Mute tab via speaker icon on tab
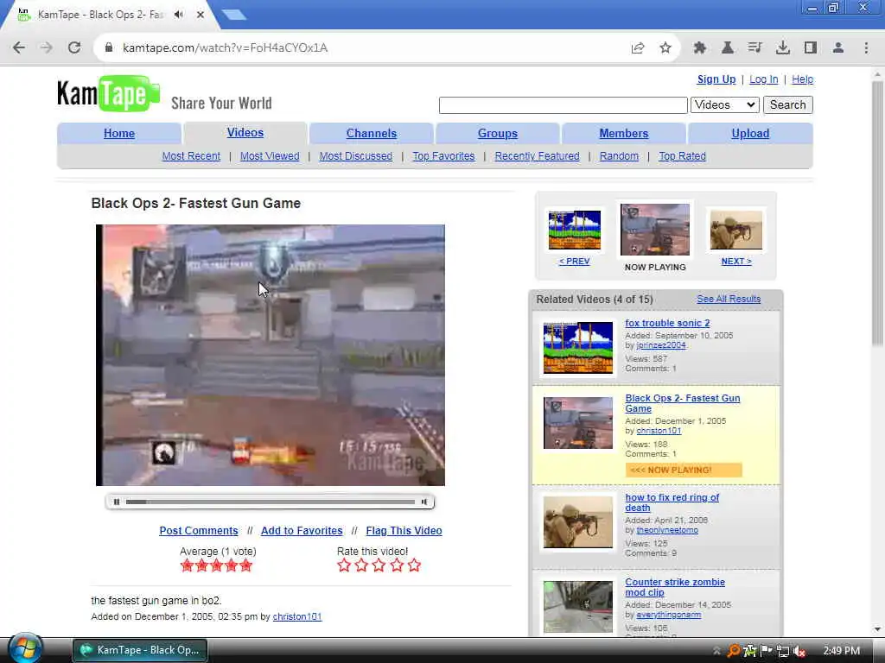This screenshot has height=663, width=885. click(179, 15)
